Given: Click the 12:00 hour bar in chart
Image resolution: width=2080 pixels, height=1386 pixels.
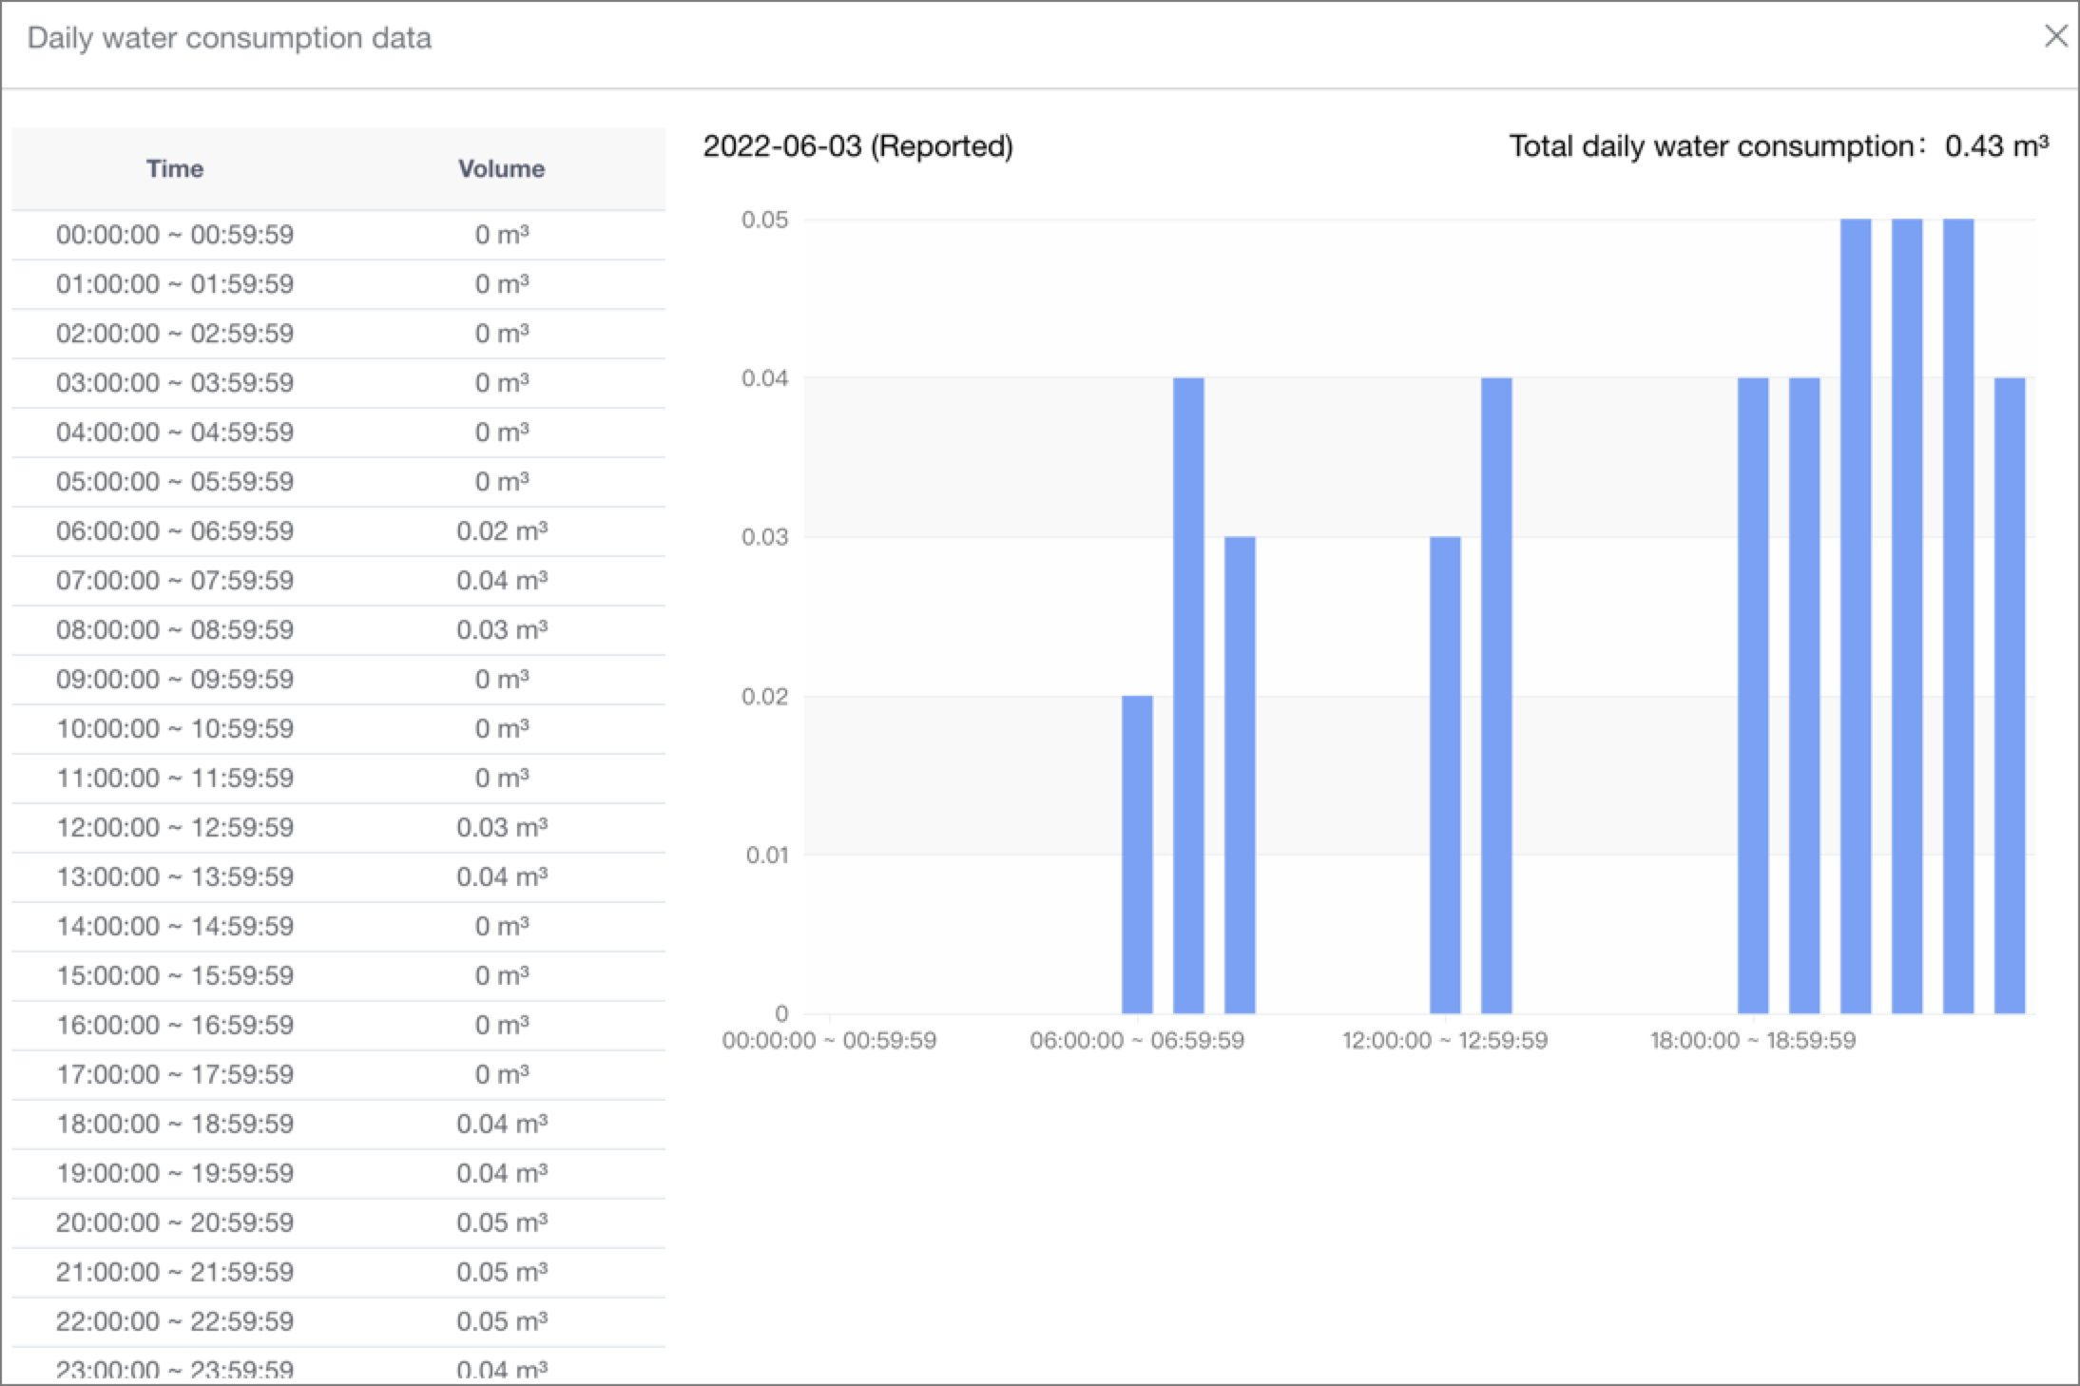Looking at the screenshot, I should (x=1445, y=775).
